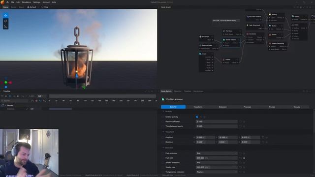This screenshot has height=177, width=315.
Task: Click the Volume Processing node icon
Action: 270,43
